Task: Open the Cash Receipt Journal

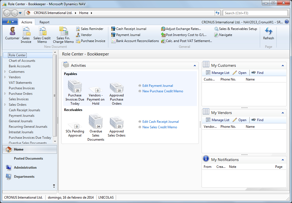Action: coord(129,29)
